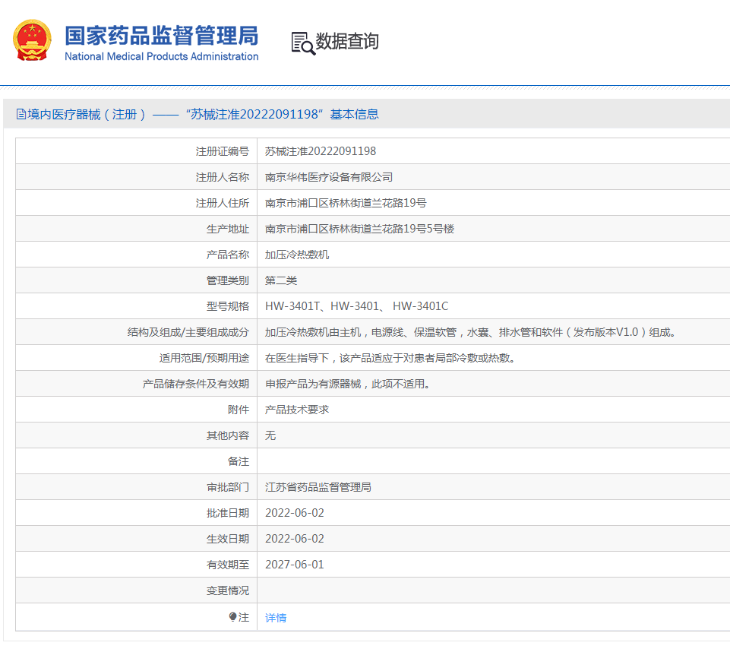Click the 附件 label
This screenshot has width=730, height=652.
point(239,410)
